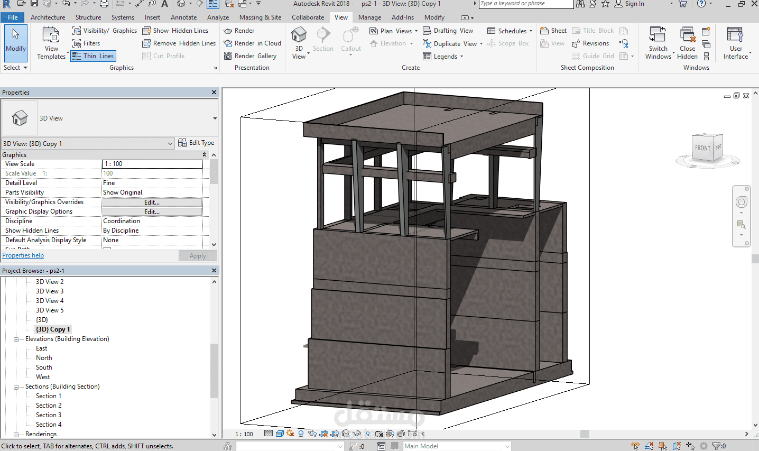Viewport: 759px width, 451px height.
Task: Click the Text tool 'A' in quick access toolbar
Action: (x=164, y=4)
